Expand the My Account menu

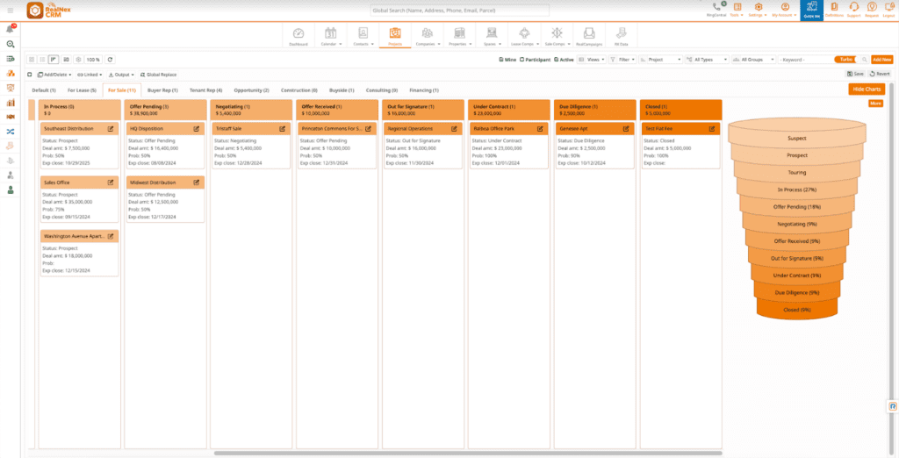click(x=784, y=9)
